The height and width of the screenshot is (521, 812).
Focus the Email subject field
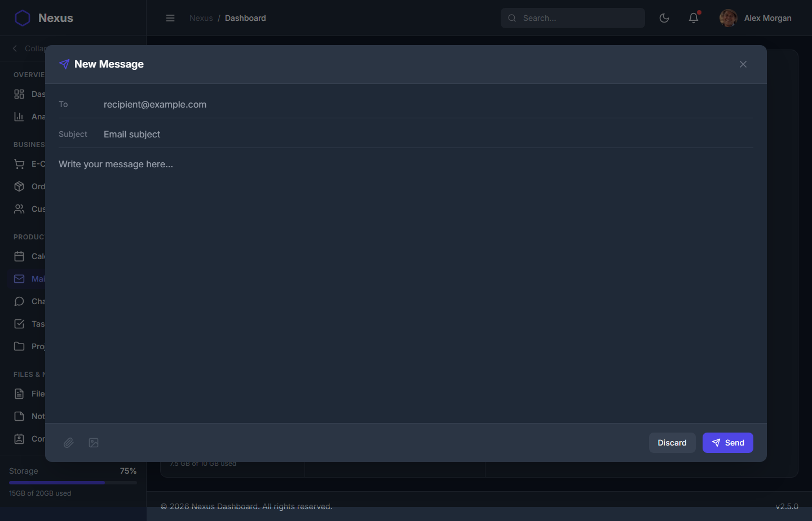click(x=428, y=134)
